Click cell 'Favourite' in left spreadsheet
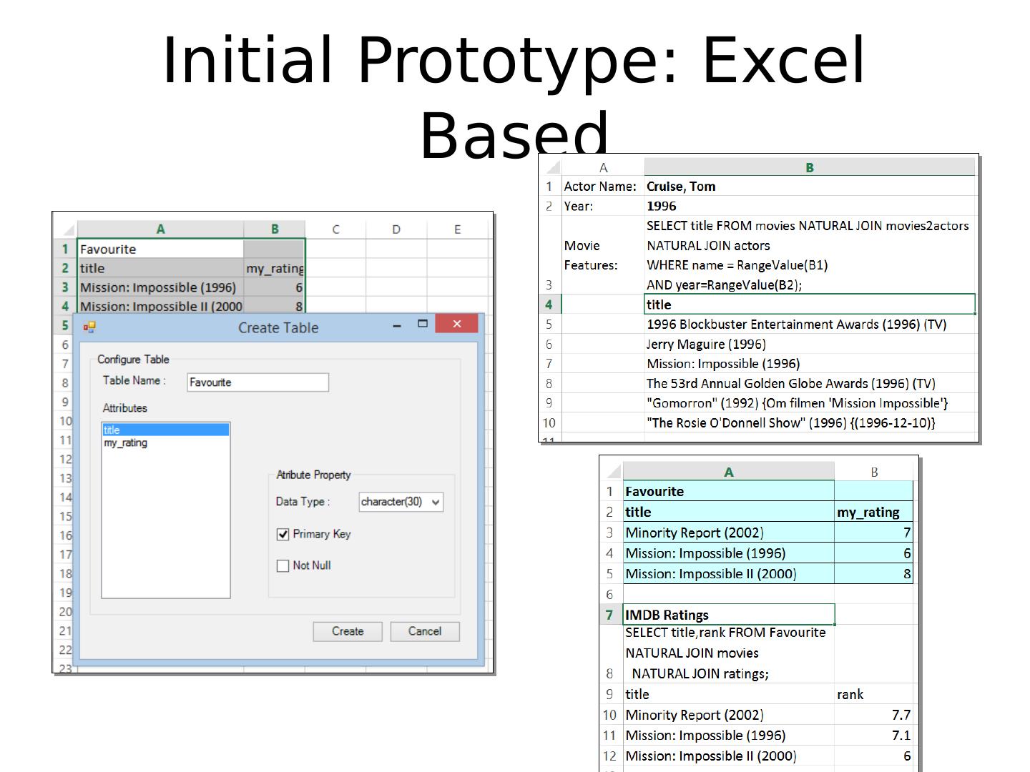 pos(160,249)
